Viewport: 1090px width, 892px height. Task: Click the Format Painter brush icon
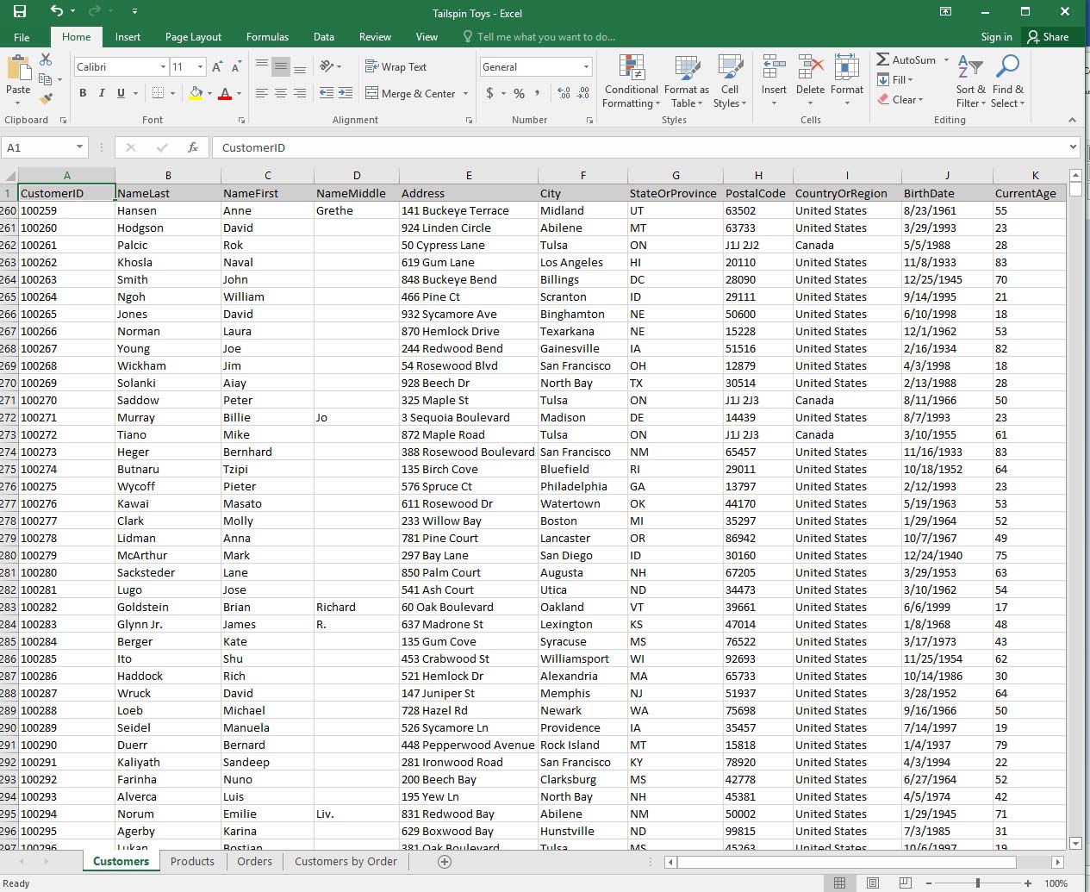click(x=47, y=98)
